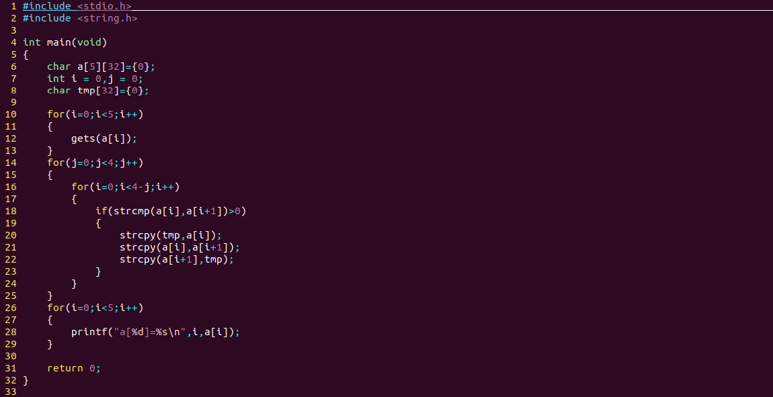The width and height of the screenshot is (773, 397).
Task: Click line number 1 in the gutter
Action: [x=13, y=6]
